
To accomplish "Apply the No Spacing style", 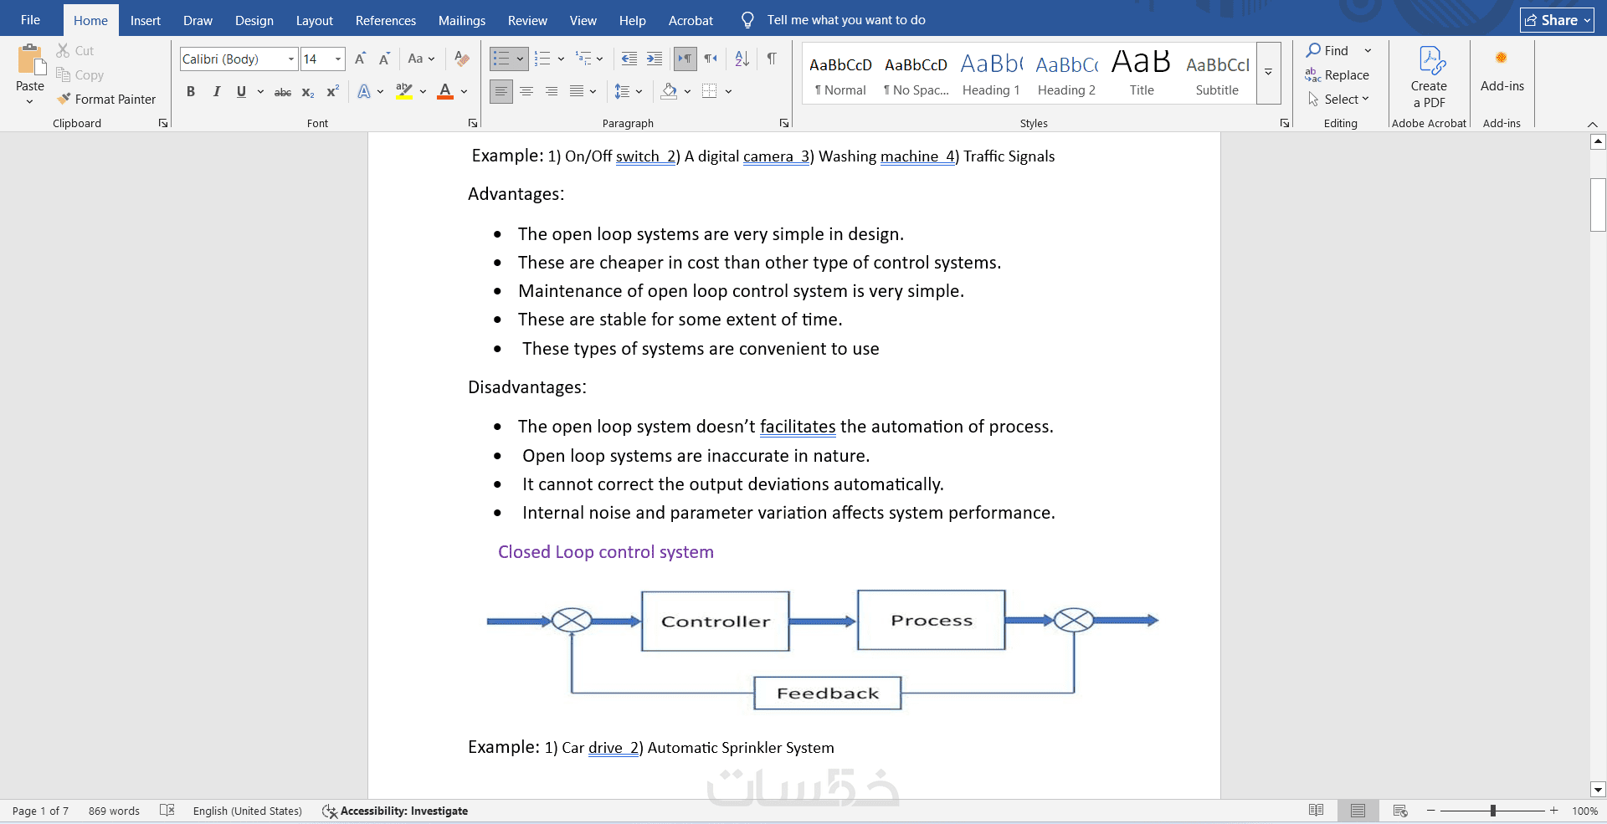I will (x=916, y=74).
